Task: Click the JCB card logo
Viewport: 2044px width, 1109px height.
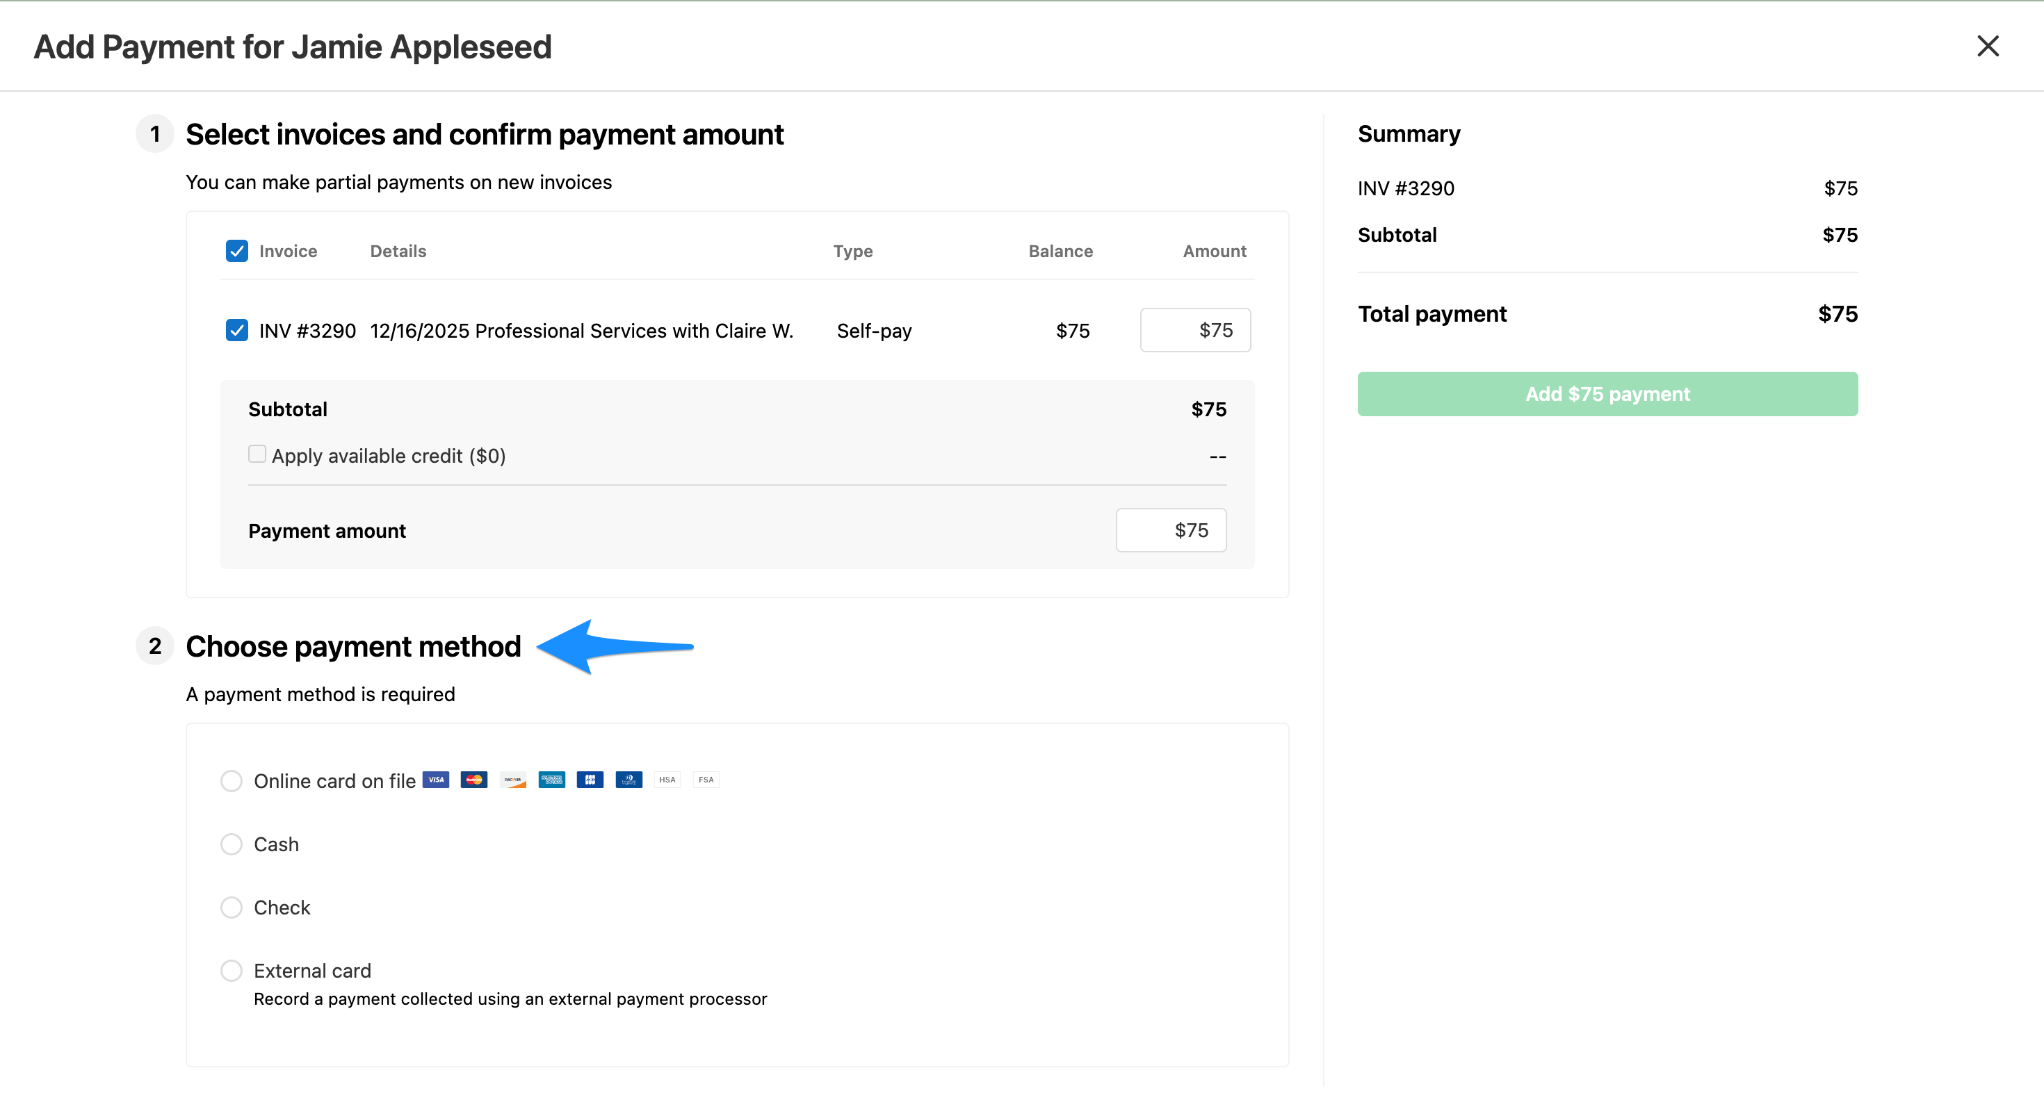Action: pos(590,779)
